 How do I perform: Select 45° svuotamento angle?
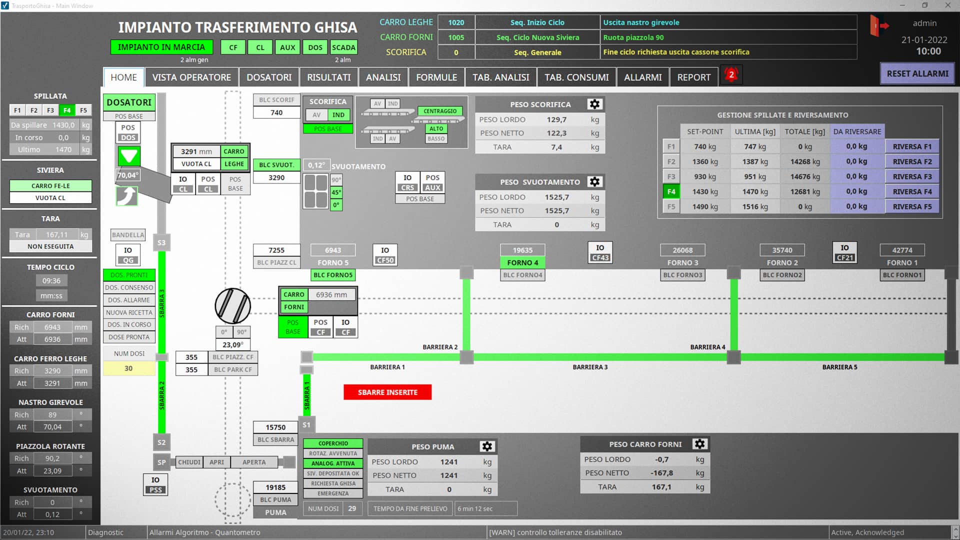pyautogui.click(x=336, y=192)
